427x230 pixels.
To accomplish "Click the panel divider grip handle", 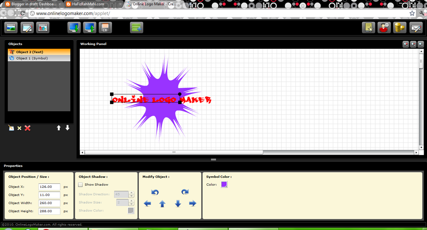I will tap(213, 160).
